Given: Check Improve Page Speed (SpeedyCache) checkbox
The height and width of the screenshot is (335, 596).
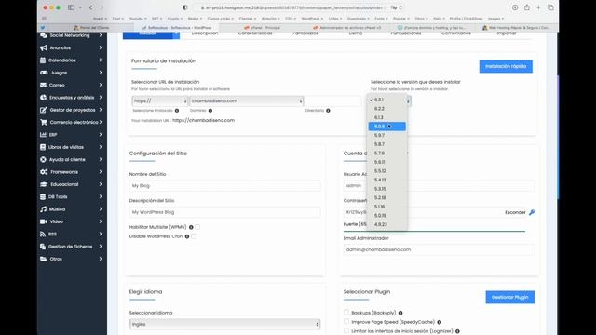Looking at the screenshot, I should [x=346, y=322].
